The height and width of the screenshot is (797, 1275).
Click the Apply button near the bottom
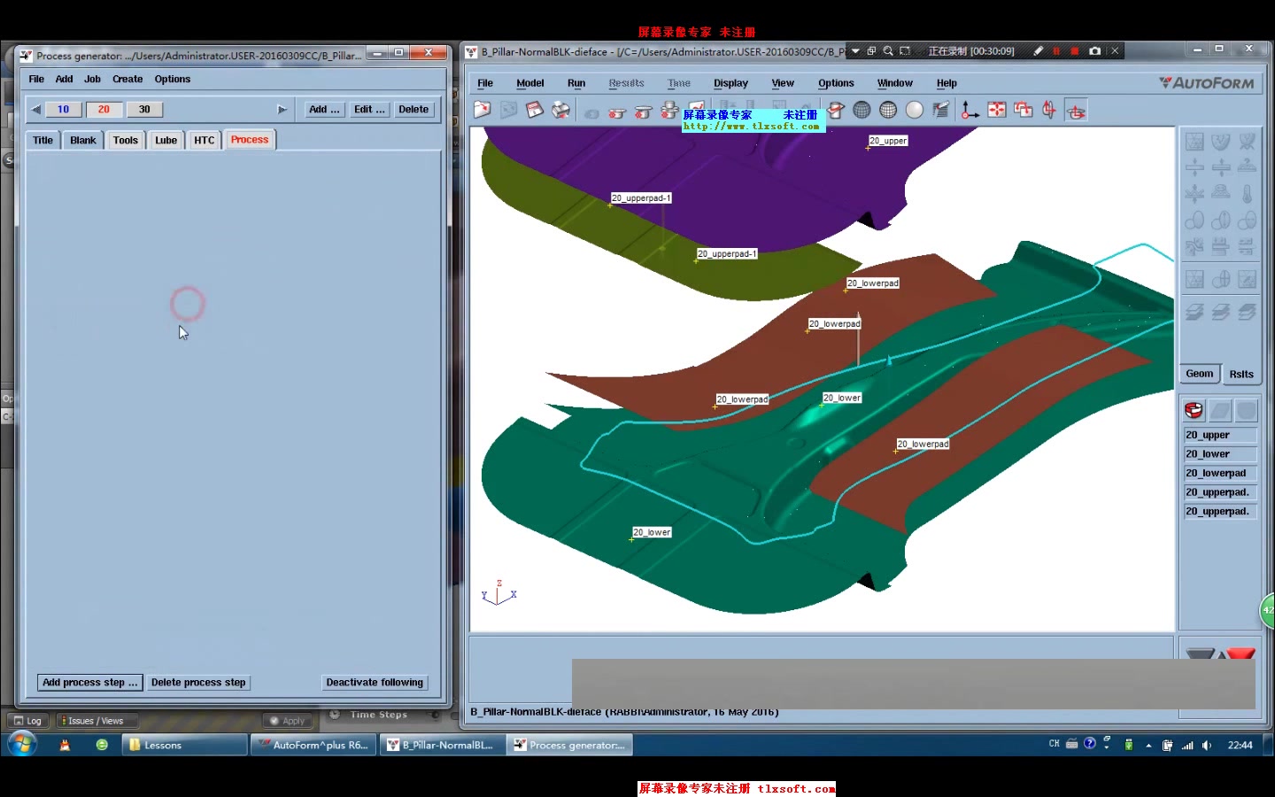(288, 720)
